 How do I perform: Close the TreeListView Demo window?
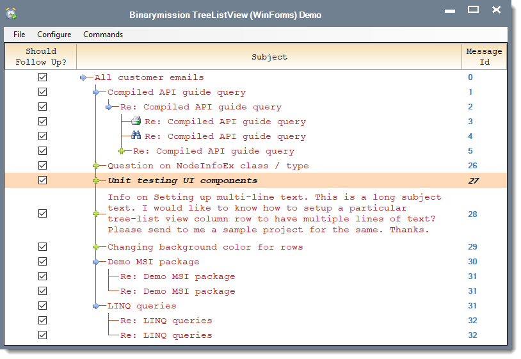(497, 10)
